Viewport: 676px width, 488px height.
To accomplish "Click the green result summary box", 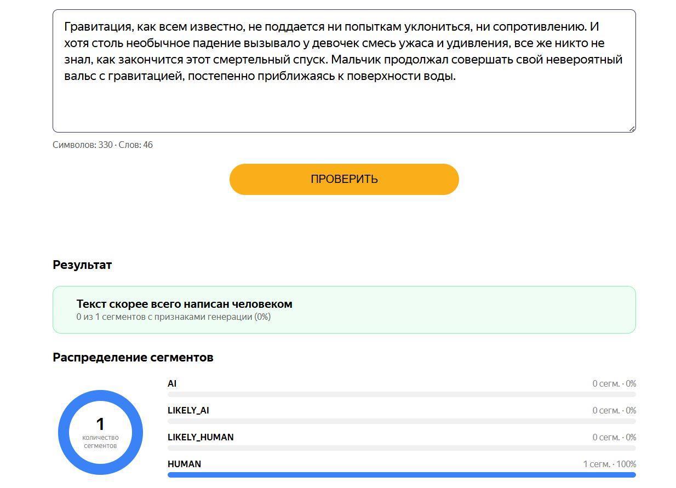I will [344, 309].
